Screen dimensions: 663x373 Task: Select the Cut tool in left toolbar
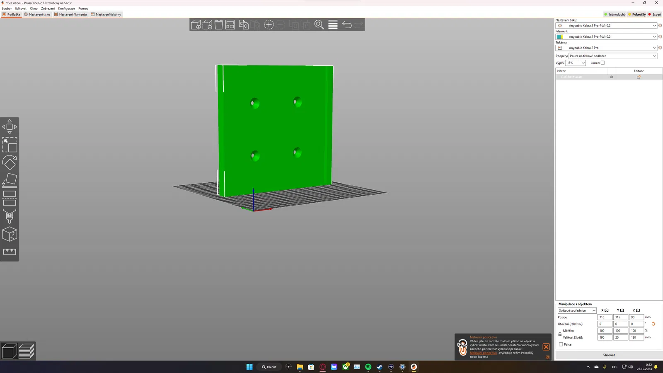coord(10,198)
